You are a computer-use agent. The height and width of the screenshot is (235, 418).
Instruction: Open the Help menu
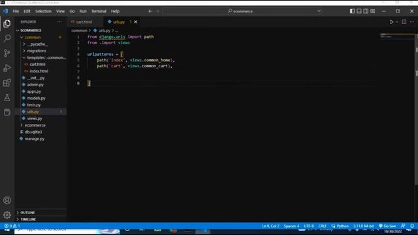(x=115, y=11)
